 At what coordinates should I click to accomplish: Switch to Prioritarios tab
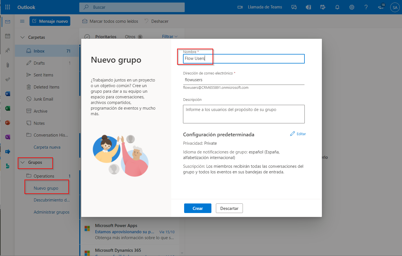106,37
